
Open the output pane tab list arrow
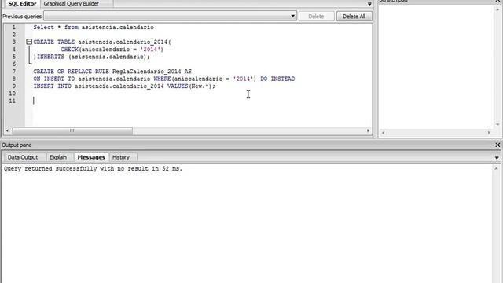497,157
